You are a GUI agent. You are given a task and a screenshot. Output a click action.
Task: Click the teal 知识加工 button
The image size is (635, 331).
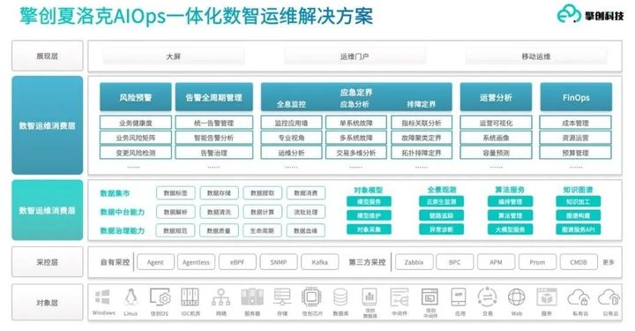578,201
